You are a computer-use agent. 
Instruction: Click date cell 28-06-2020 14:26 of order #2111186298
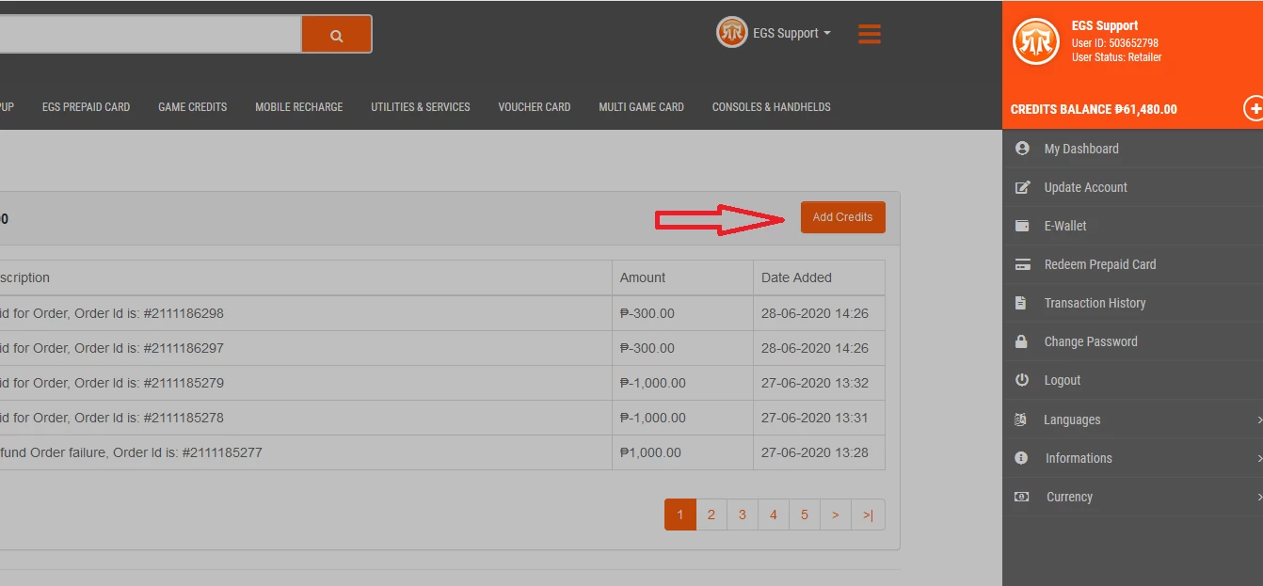[x=819, y=313]
